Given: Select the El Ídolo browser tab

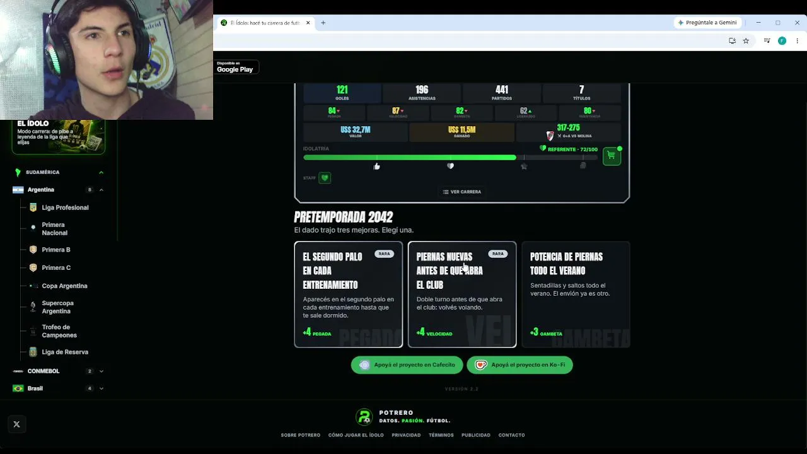Looking at the screenshot, I should point(265,23).
